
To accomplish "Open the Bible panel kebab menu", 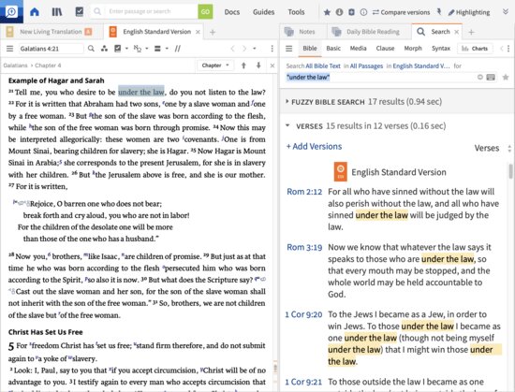I will 272,49.
